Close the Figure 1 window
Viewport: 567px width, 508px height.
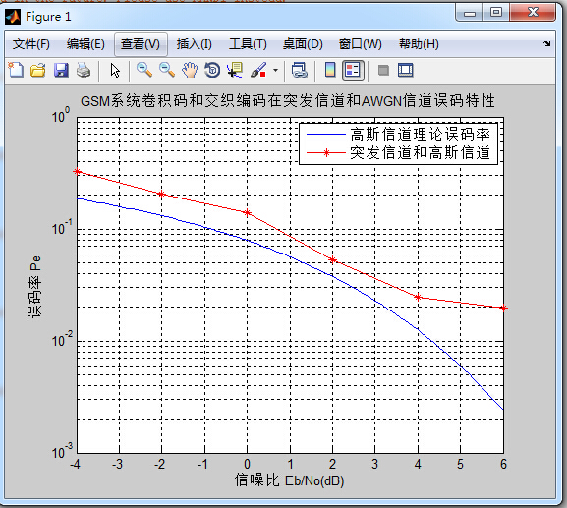[x=533, y=13]
